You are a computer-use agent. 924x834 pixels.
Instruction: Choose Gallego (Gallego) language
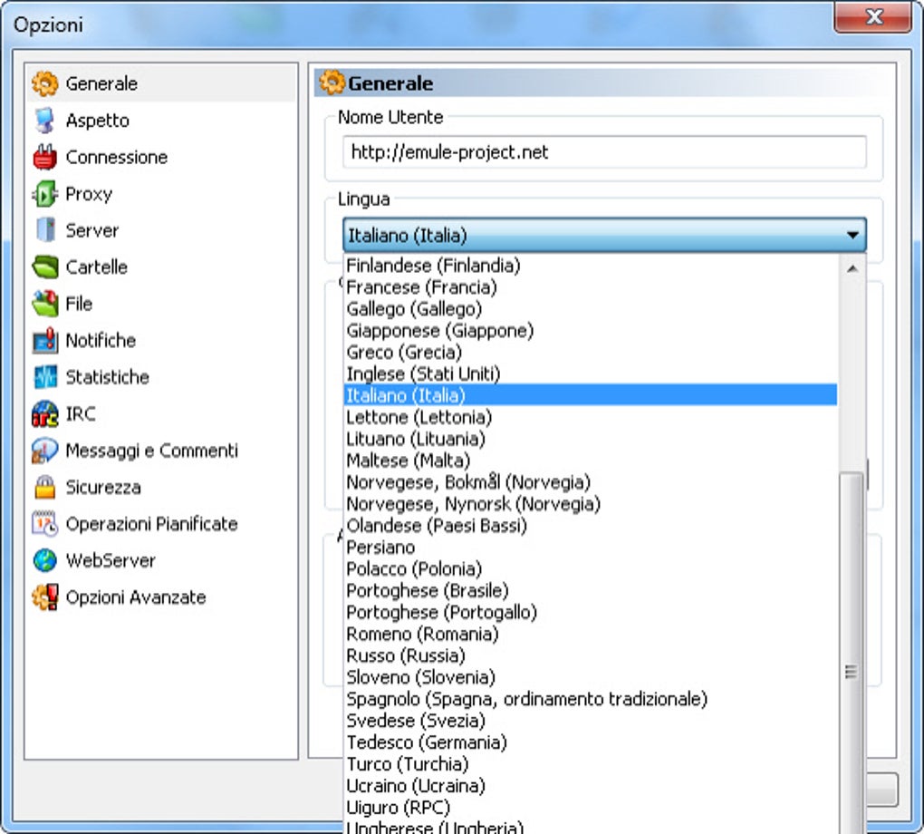[x=591, y=308]
